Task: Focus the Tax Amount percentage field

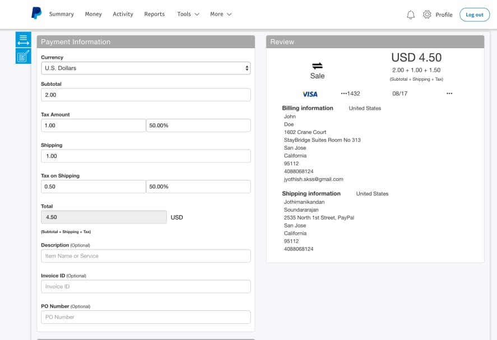Action: (198, 125)
